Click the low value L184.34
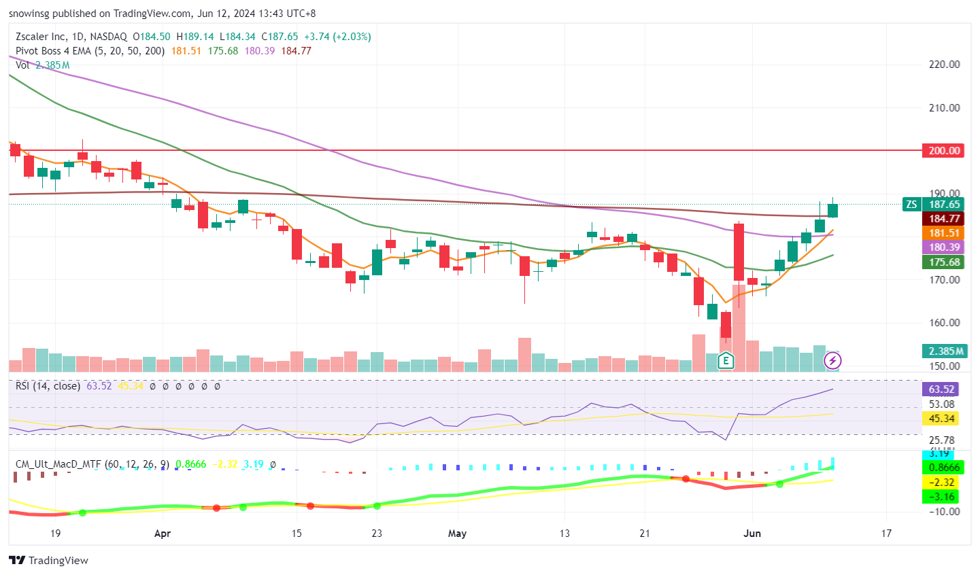The height and width of the screenshot is (575, 980). point(237,37)
